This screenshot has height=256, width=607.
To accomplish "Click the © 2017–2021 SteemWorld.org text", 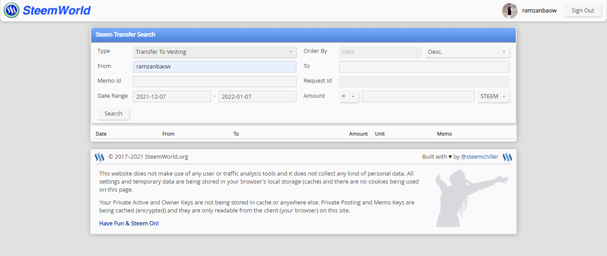I will point(148,156).
